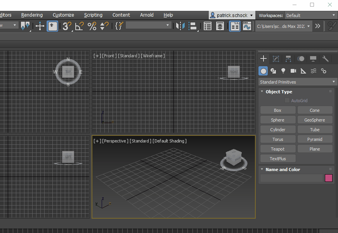The image size is (338, 233).
Task: Open the Curve Editor from toolbar
Action: (247, 26)
